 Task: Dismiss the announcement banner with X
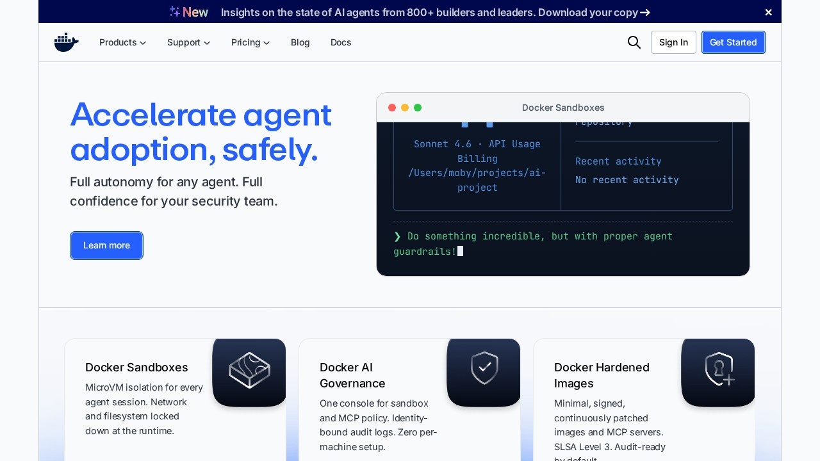click(769, 12)
